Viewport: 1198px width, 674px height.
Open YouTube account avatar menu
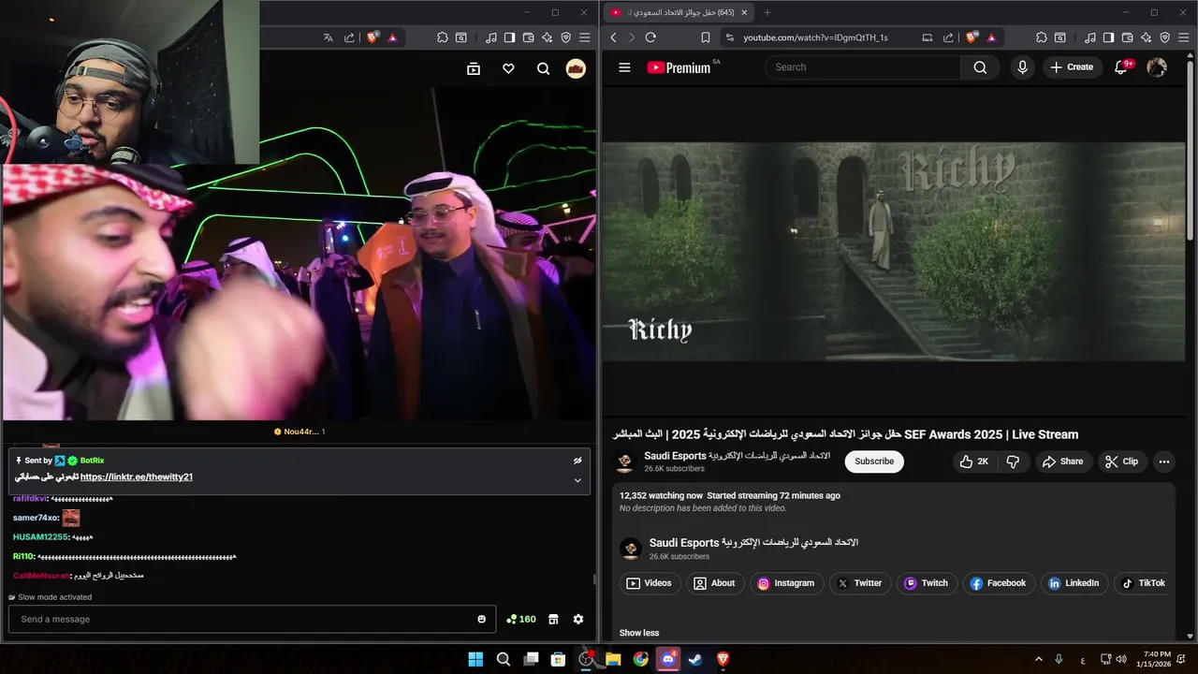[x=1157, y=67]
